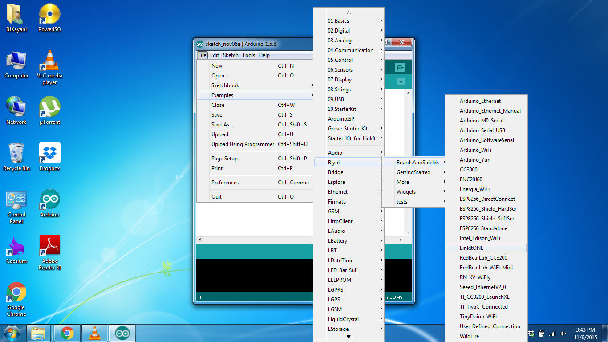Expand the LiquidCrystal examples submenu

349,319
